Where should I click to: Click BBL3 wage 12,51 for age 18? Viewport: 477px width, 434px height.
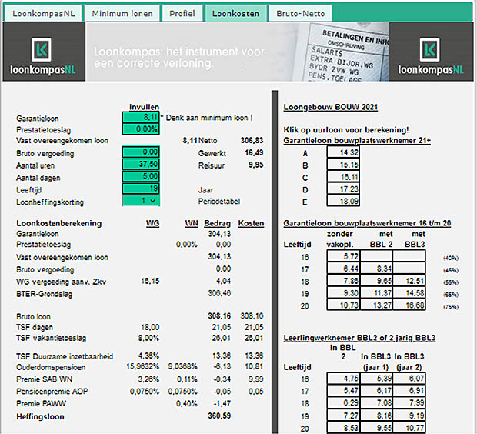(409, 280)
